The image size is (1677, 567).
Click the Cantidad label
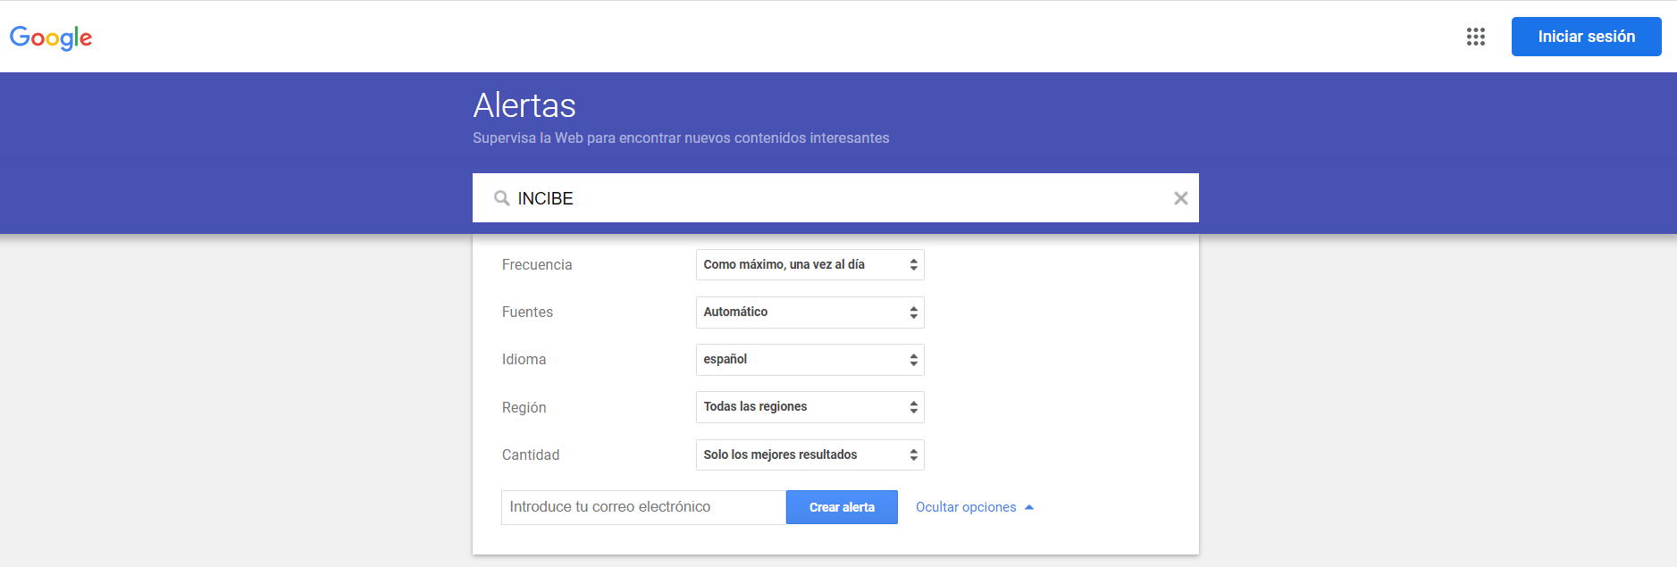[531, 455]
